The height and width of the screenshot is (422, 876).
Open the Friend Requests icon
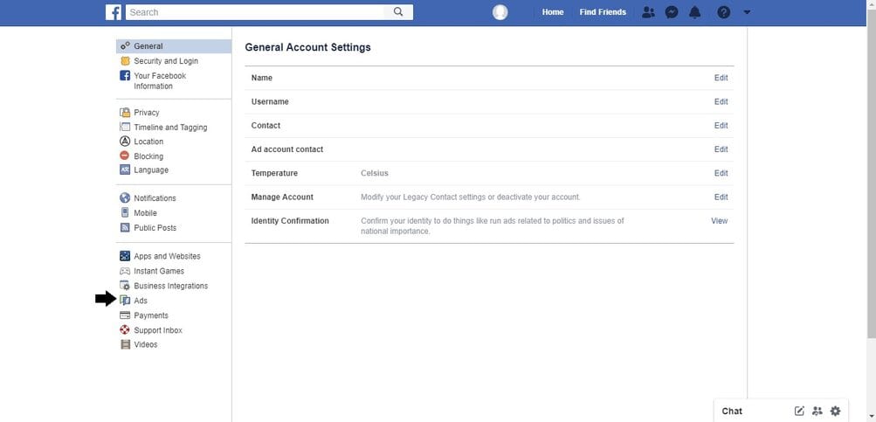(647, 12)
